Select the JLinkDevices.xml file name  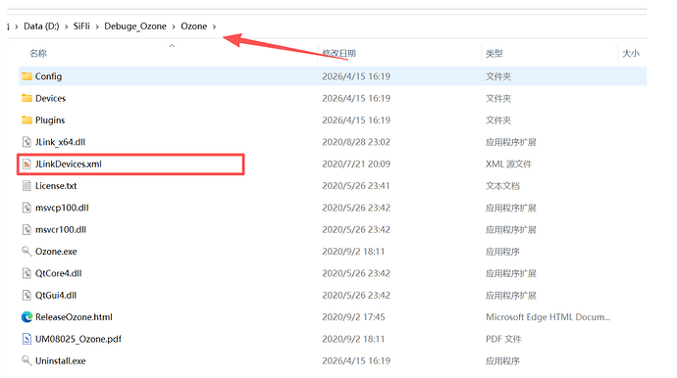click(69, 165)
